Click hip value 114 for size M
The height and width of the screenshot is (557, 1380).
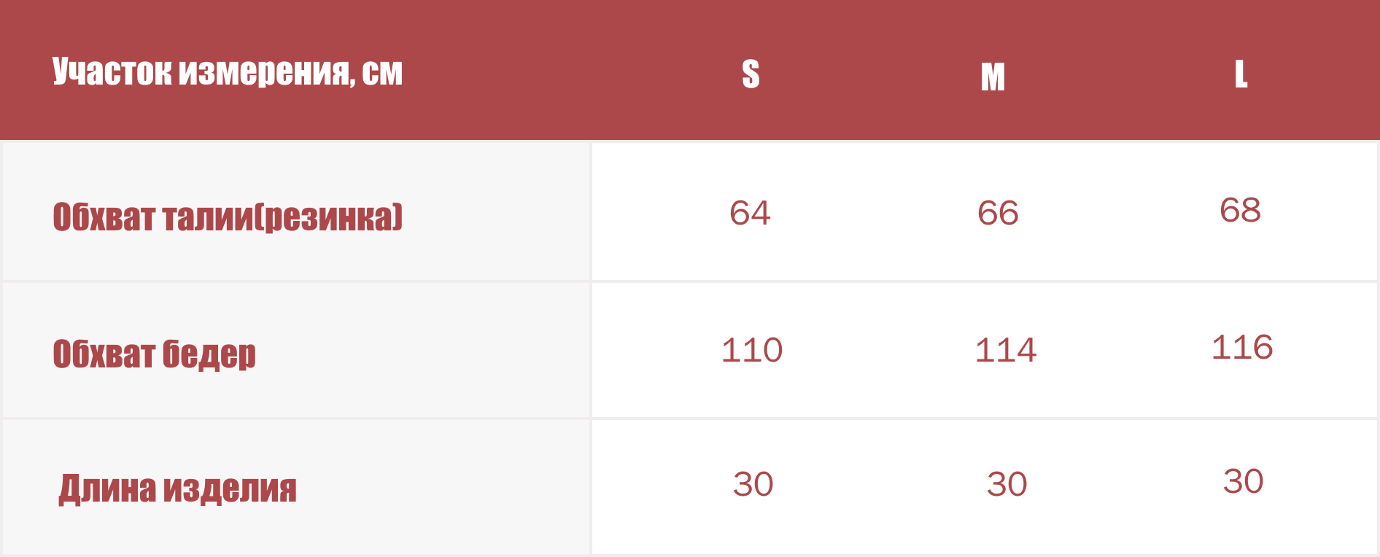click(x=1006, y=350)
